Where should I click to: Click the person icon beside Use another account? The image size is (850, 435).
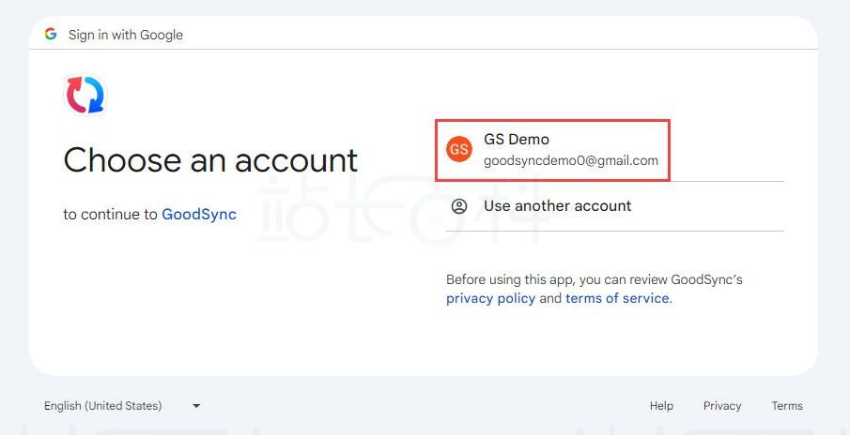[x=459, y=206]
